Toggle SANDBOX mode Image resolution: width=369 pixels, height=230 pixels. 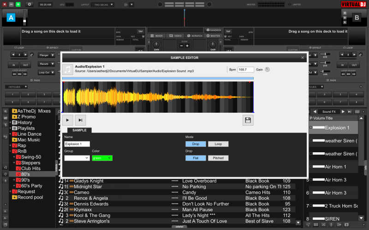pyautogui.click(x=214, y=30)
